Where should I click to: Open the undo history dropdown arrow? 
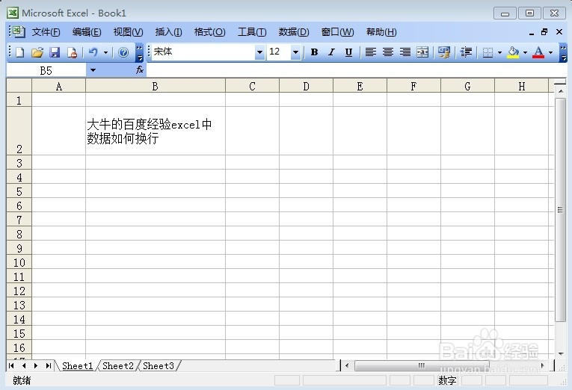[x=105, y=52]
